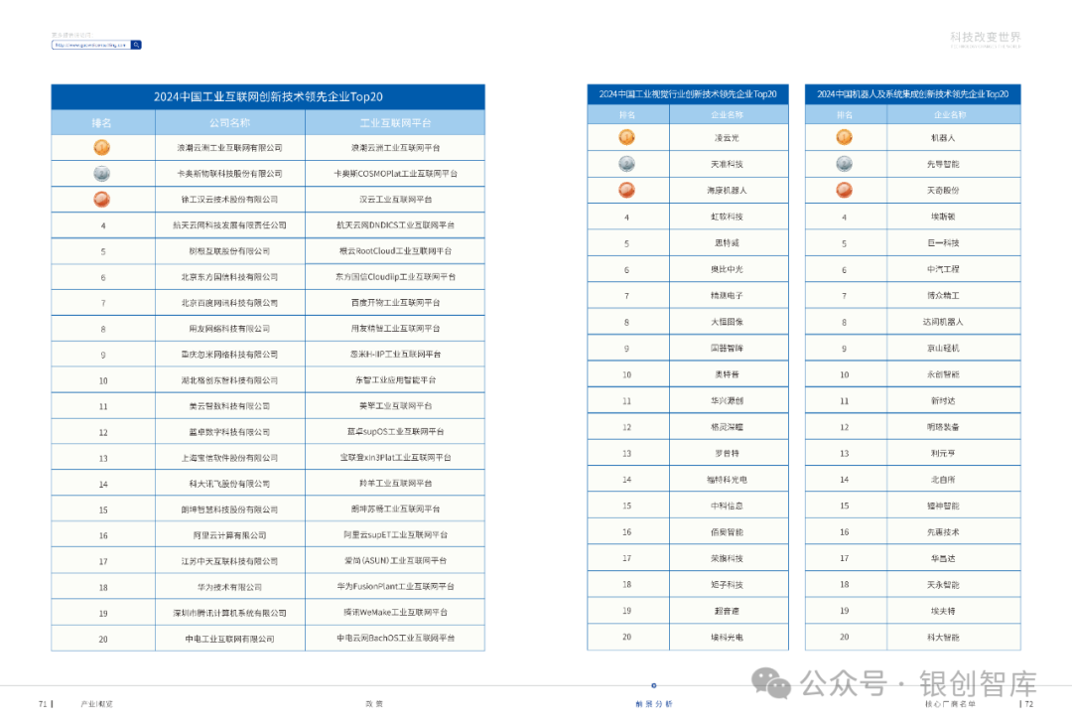Image resolution: width=1072 pixels, height=727 pixels.
Task: Click the 中电工业互联网有限公司 cell
Action: click(x=229, y=639)
